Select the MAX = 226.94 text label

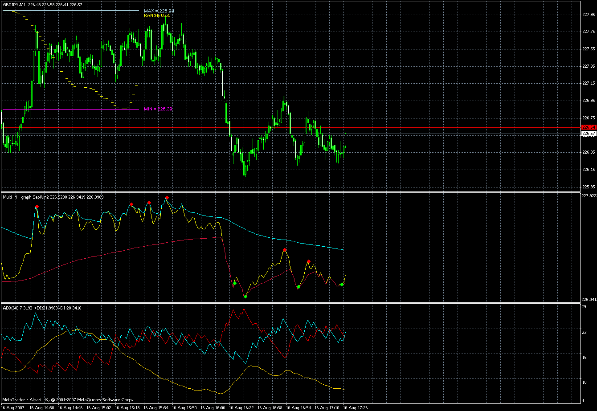159,11
